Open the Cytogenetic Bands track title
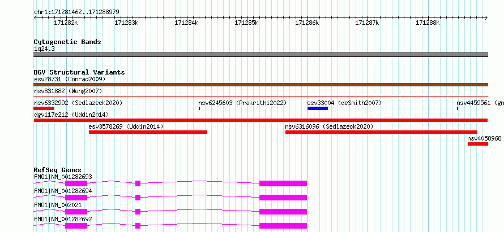The image size is (504, 232). [x=67, y=42]
